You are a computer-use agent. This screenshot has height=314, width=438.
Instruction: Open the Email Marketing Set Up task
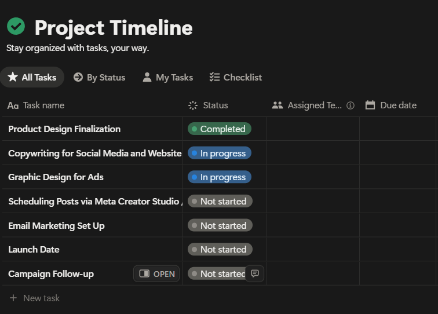[x=56, y=225]
